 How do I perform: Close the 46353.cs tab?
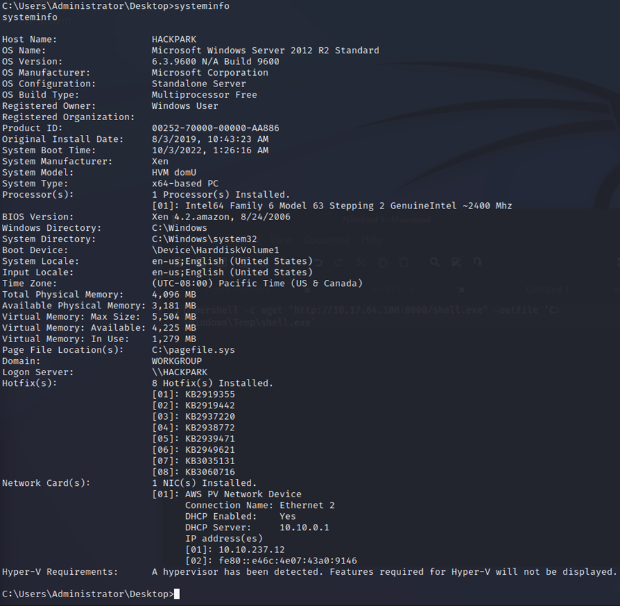[x=462, y=291]
